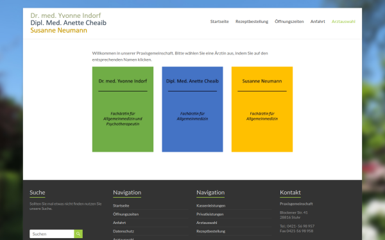Open Öffnungszeiten link in footer navigation
Screen dimensions: 385x240
coord(126,214)
